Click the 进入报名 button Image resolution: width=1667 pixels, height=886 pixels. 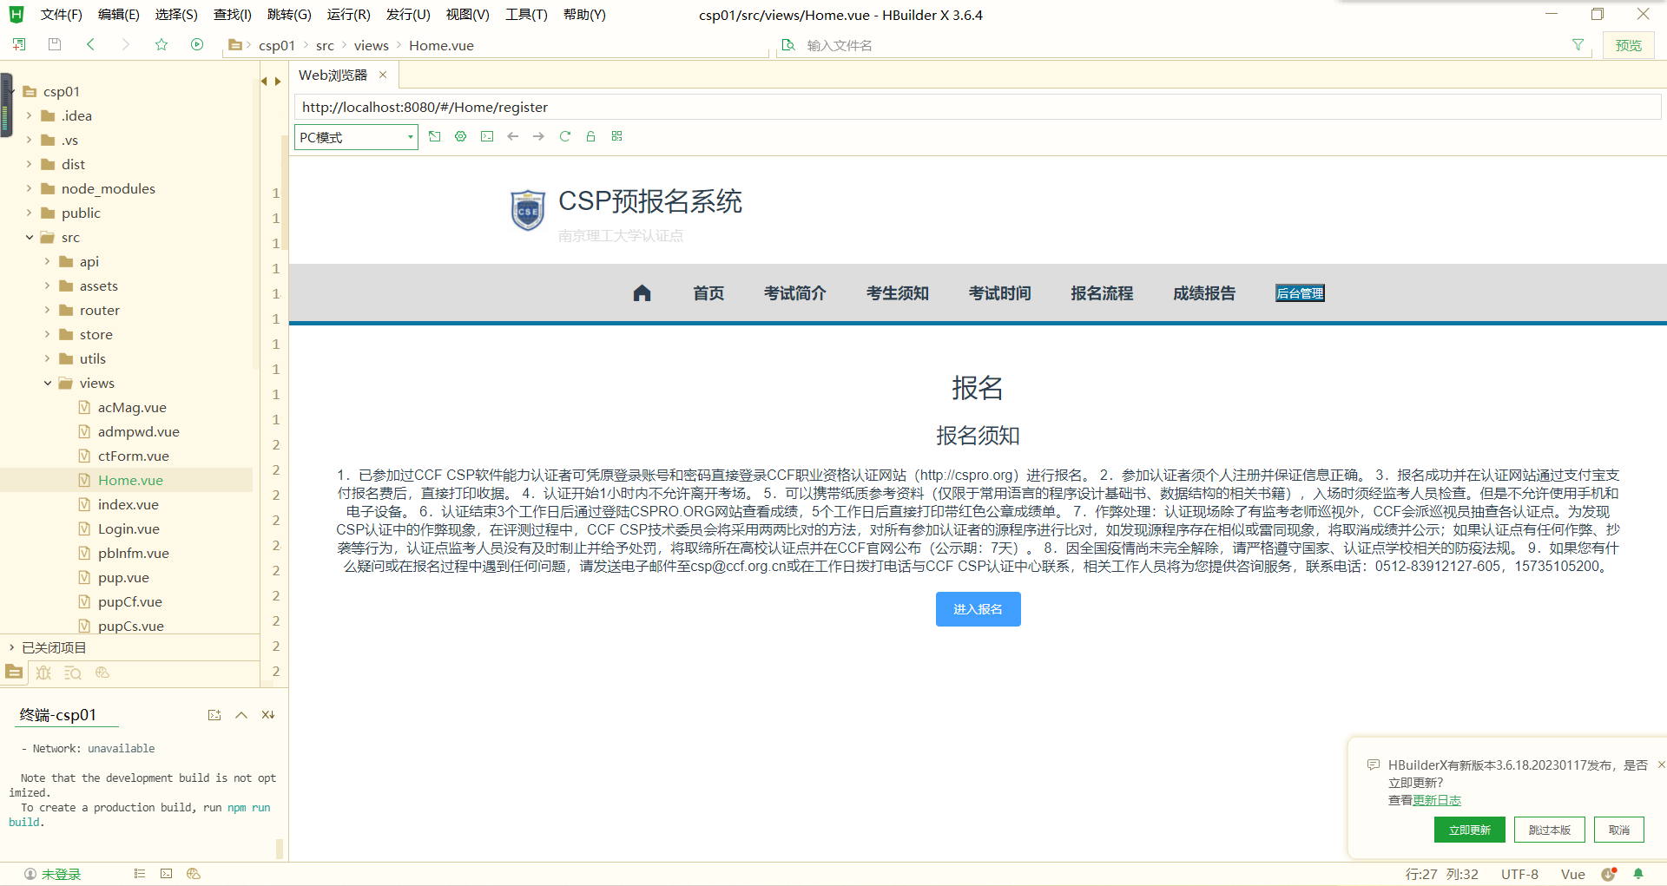[978, 609]
